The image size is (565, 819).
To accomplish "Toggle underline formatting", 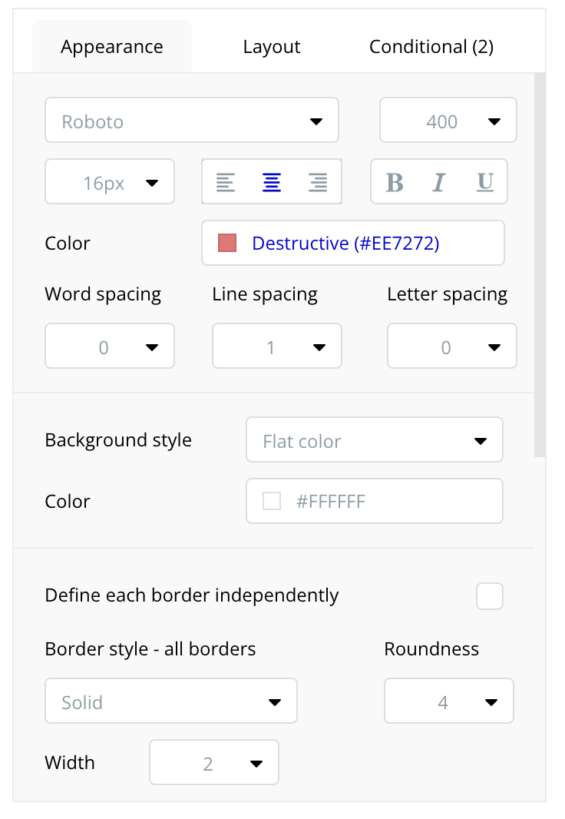I will (x=484, y=182).
